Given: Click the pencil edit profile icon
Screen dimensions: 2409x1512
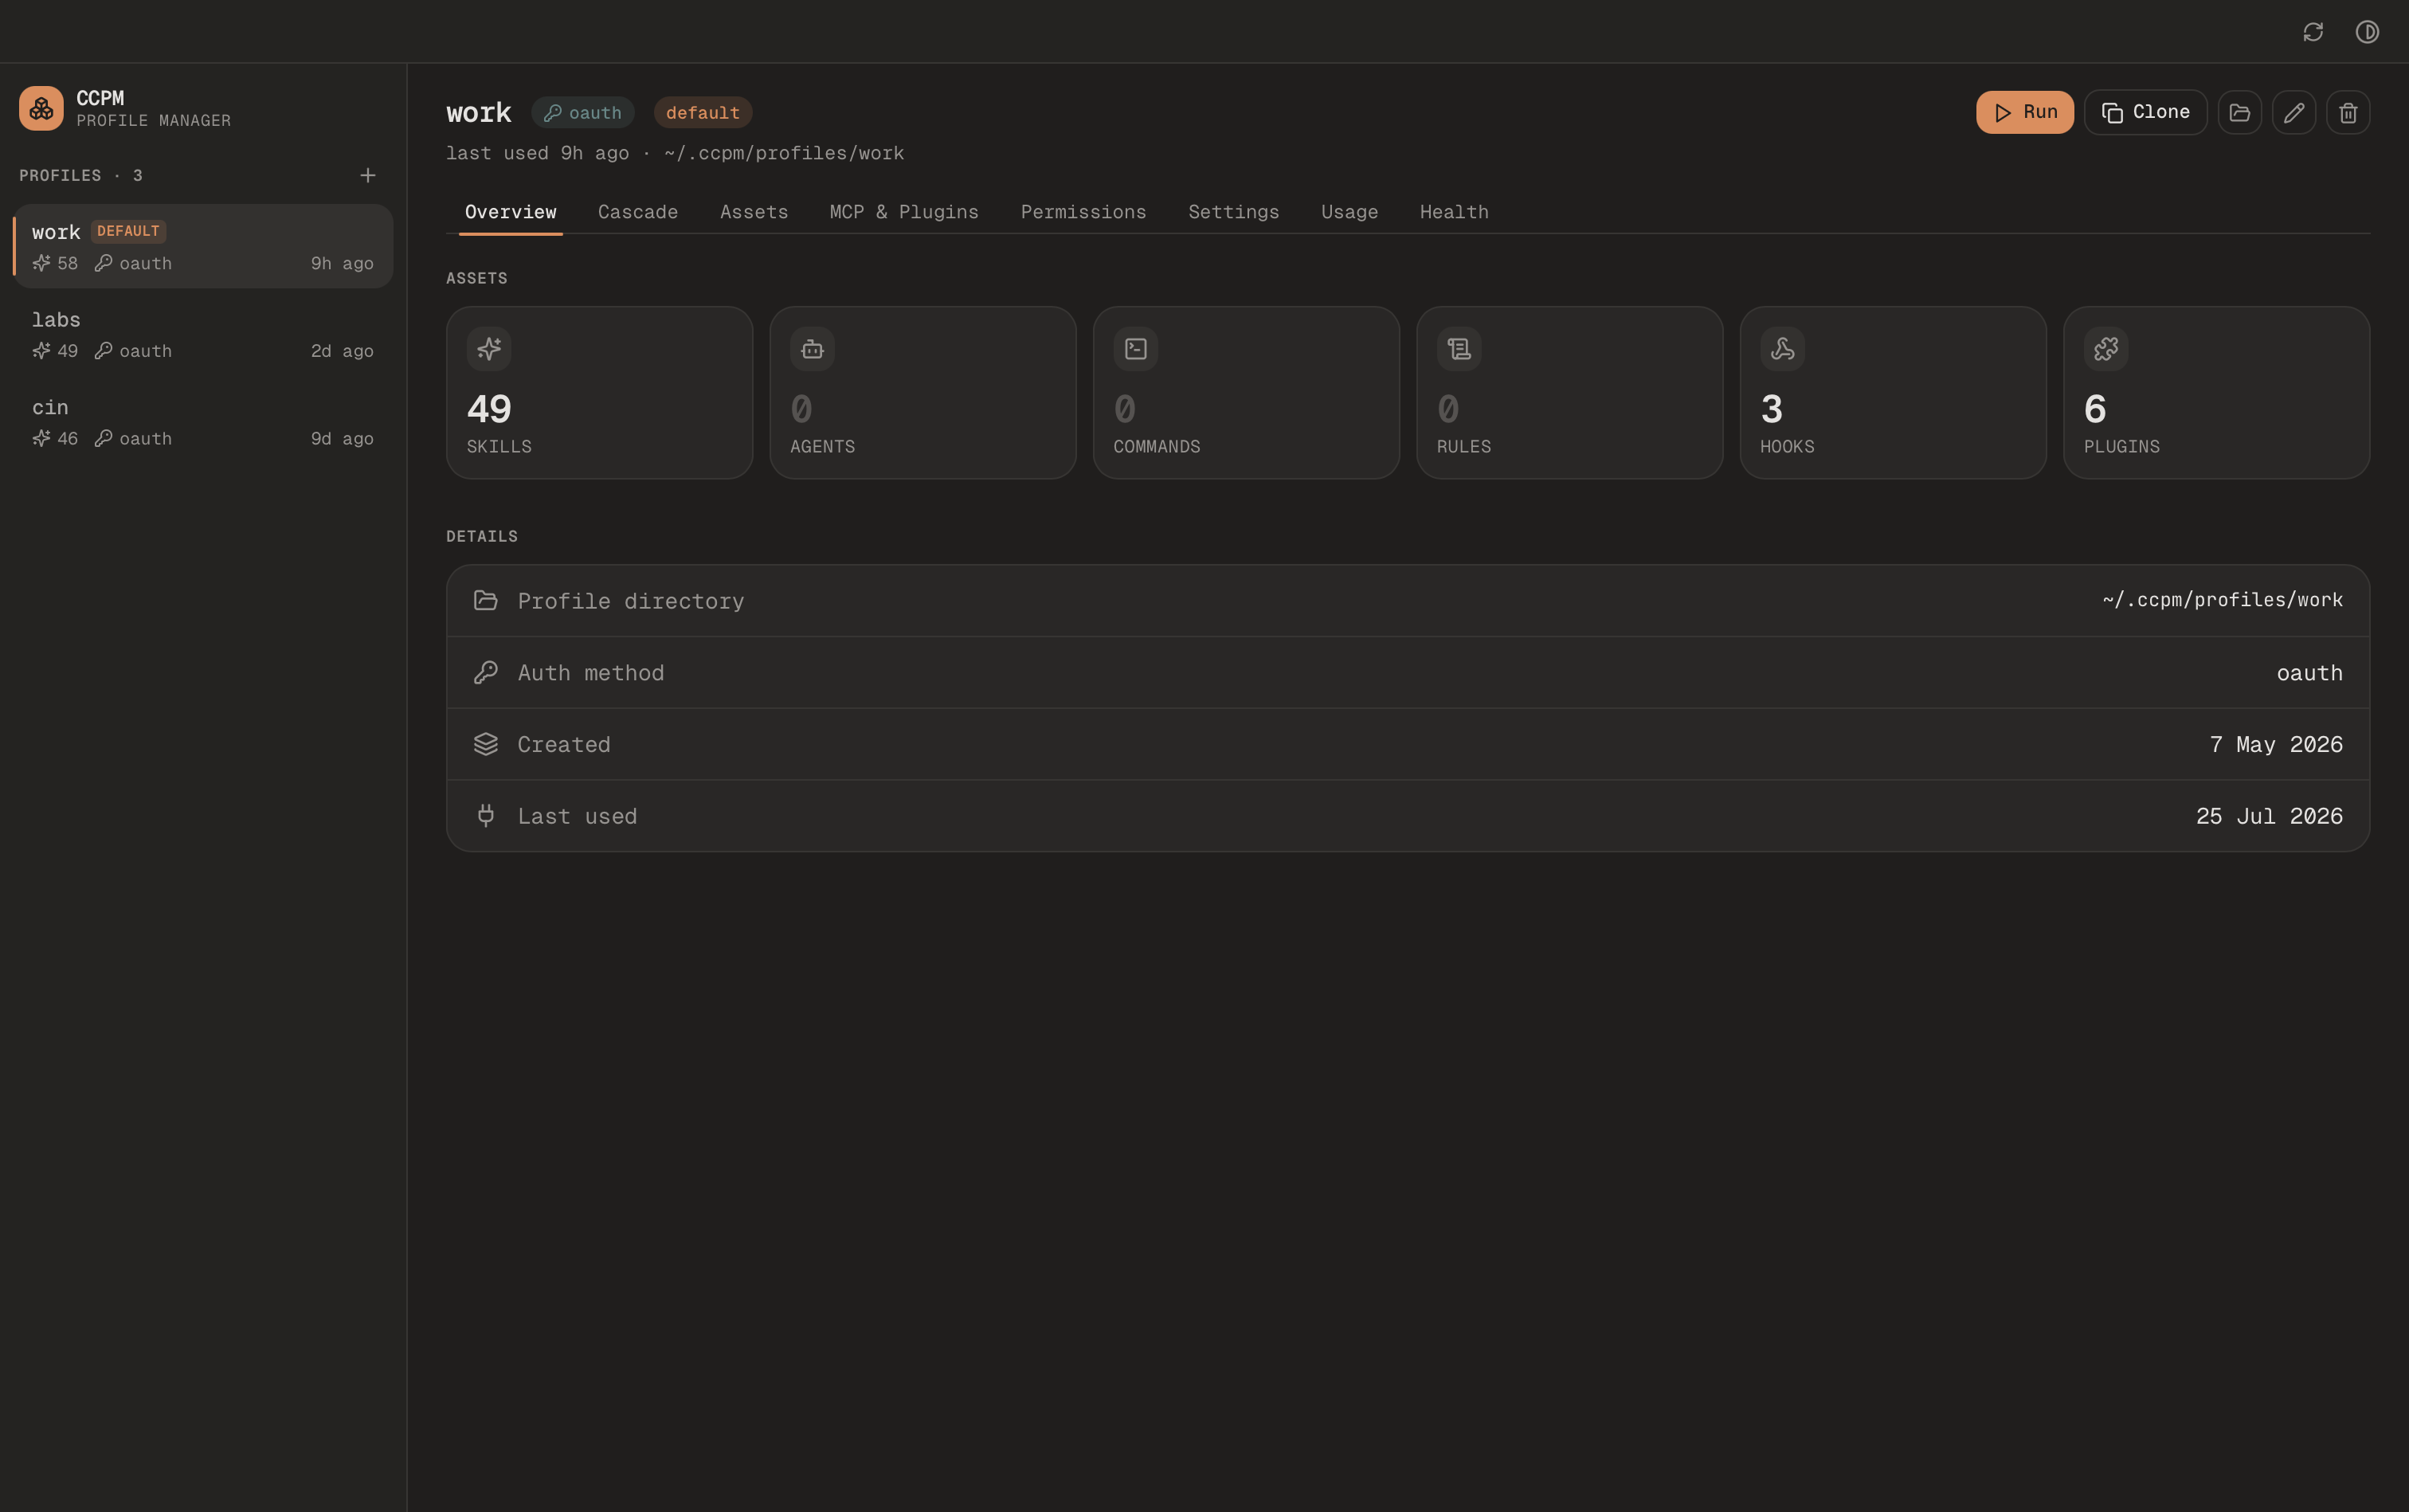Looking at the screenshot, I should tap(2294, 112).
